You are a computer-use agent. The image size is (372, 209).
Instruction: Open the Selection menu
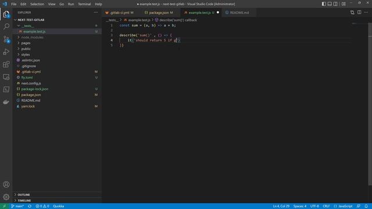[37, 4]
